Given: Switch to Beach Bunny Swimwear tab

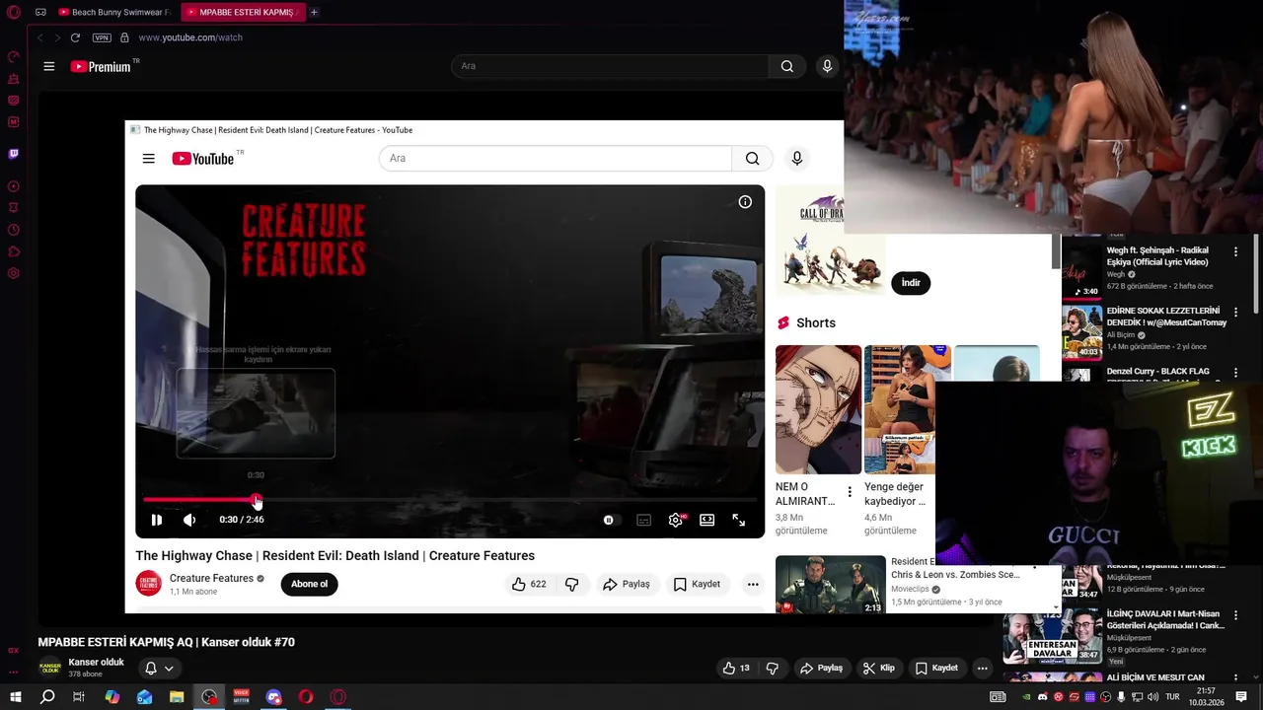Looking at the screenshot, I should (115, 12).
